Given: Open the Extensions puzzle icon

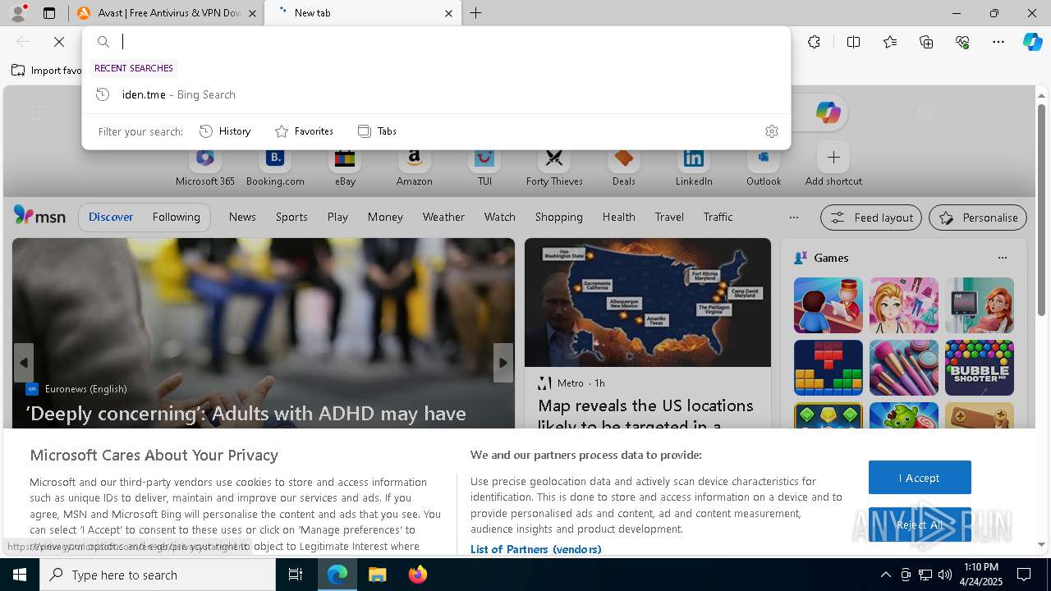Looking at the screenshot, I should pos(814,42).
